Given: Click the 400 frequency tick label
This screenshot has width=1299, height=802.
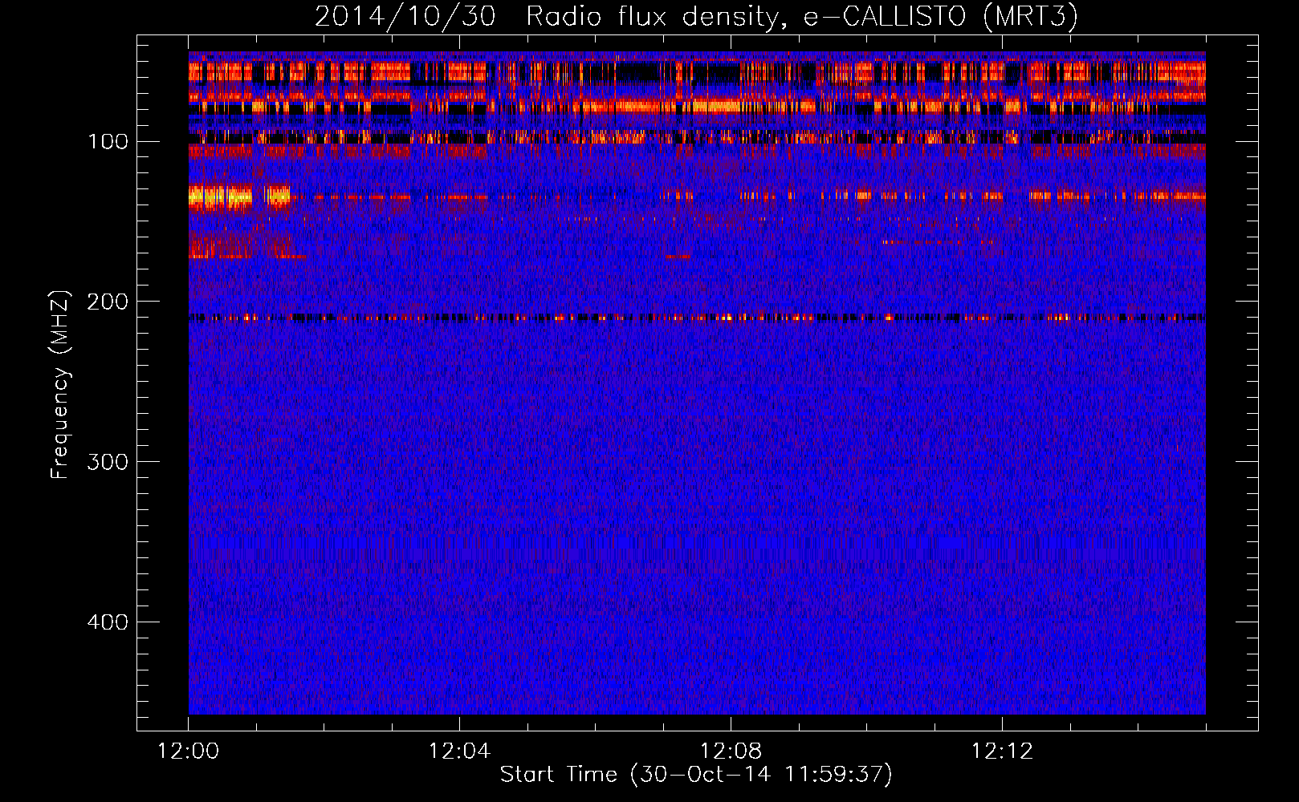Looking at the screenshot, I should [108, 622].
